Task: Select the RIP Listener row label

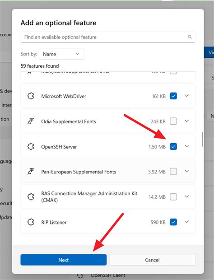Action: coord(54,222)
